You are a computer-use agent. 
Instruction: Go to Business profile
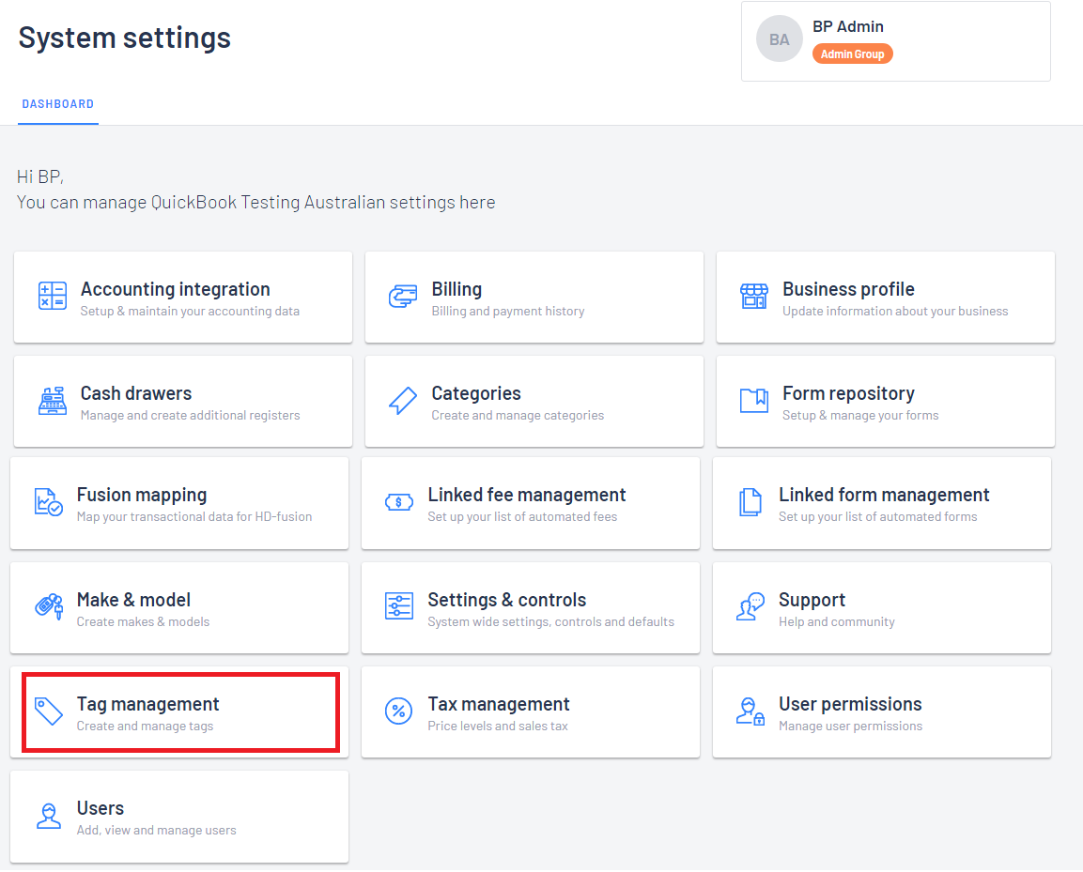(848, 289)
